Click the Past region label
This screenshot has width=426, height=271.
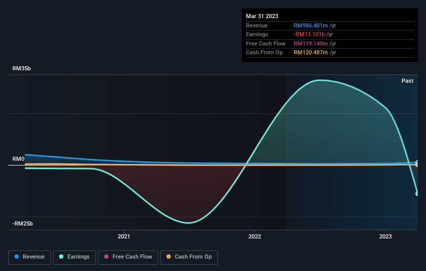coord(407,81)
